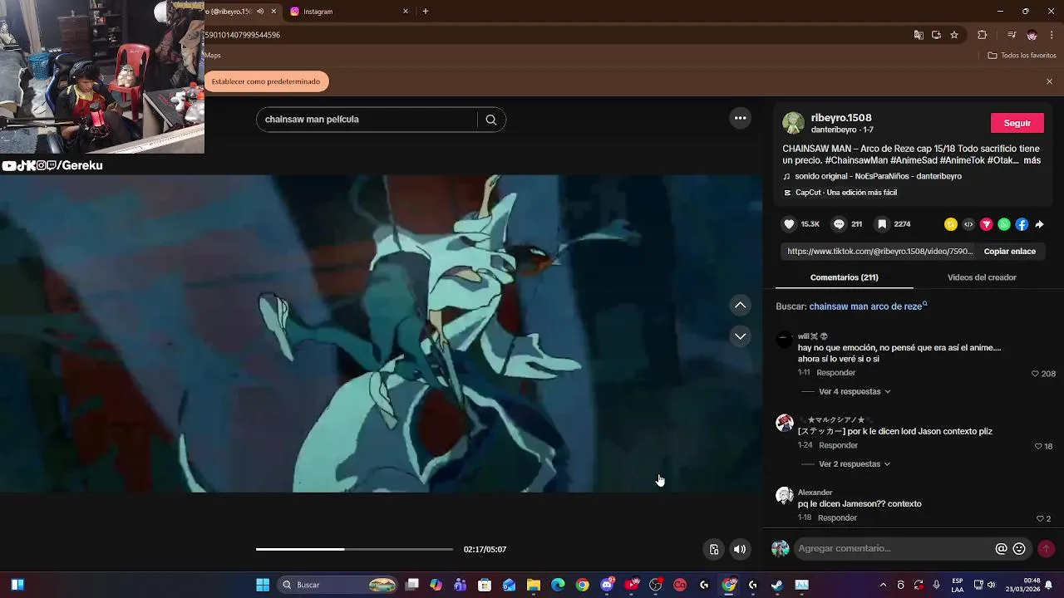
Task: Like Alexander's comment heart showing 2
Action: 1040,518
